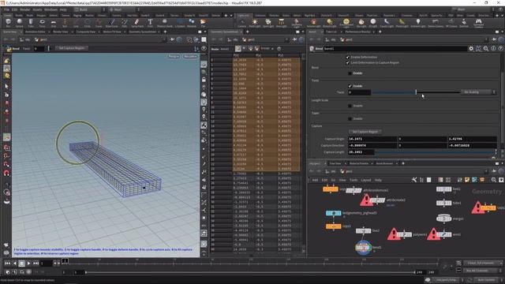Viewport: 505px width, 284px height.
Task: Add an Ambient Light from shelf
Action: tap(418, 23)
